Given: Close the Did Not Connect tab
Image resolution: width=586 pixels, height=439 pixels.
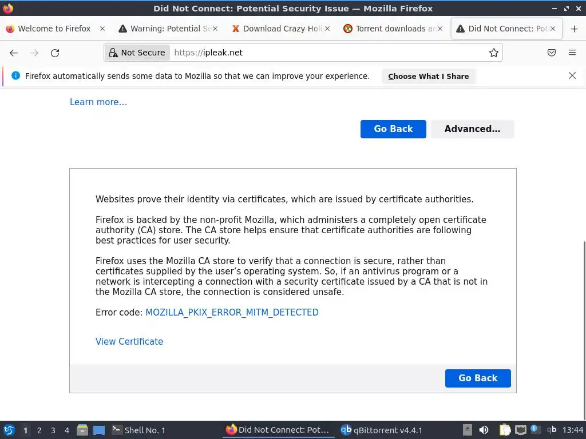Looking at the screenshot, I should coord(553,29).
